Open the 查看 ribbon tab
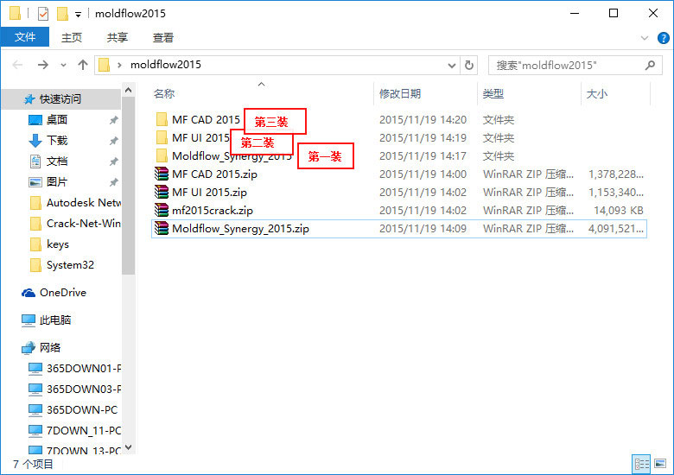 pyautogui.click(x=163, y=38)
